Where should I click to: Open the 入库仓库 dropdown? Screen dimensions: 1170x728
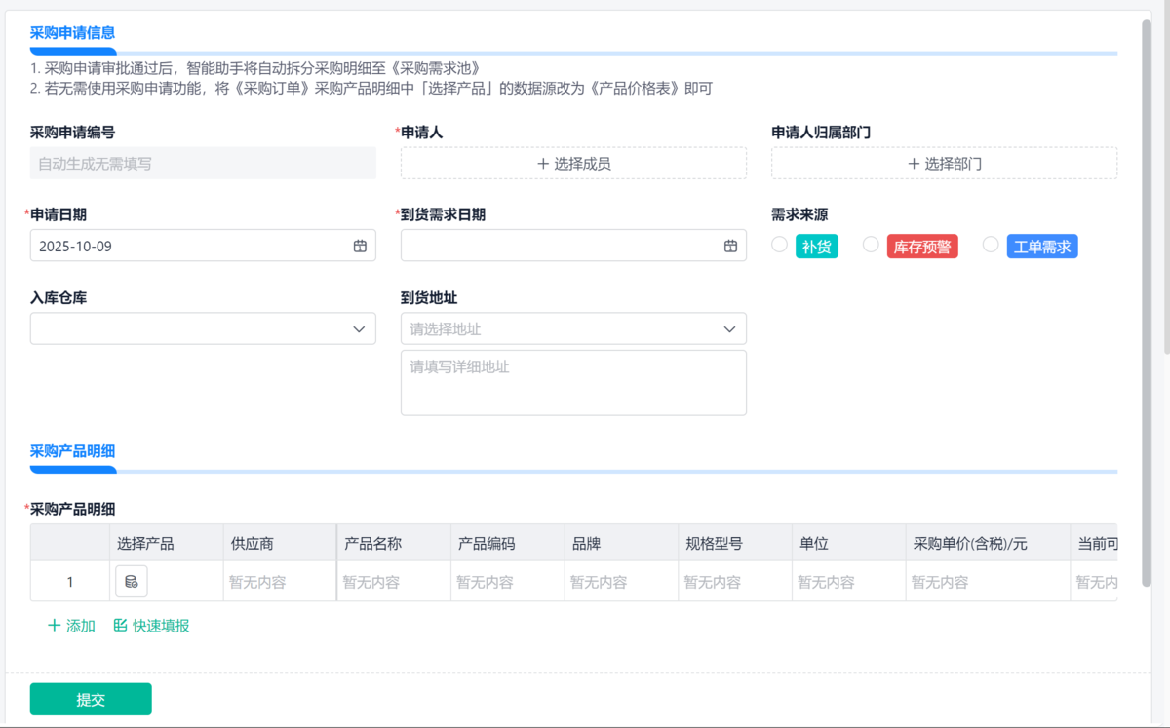(203, 329)
